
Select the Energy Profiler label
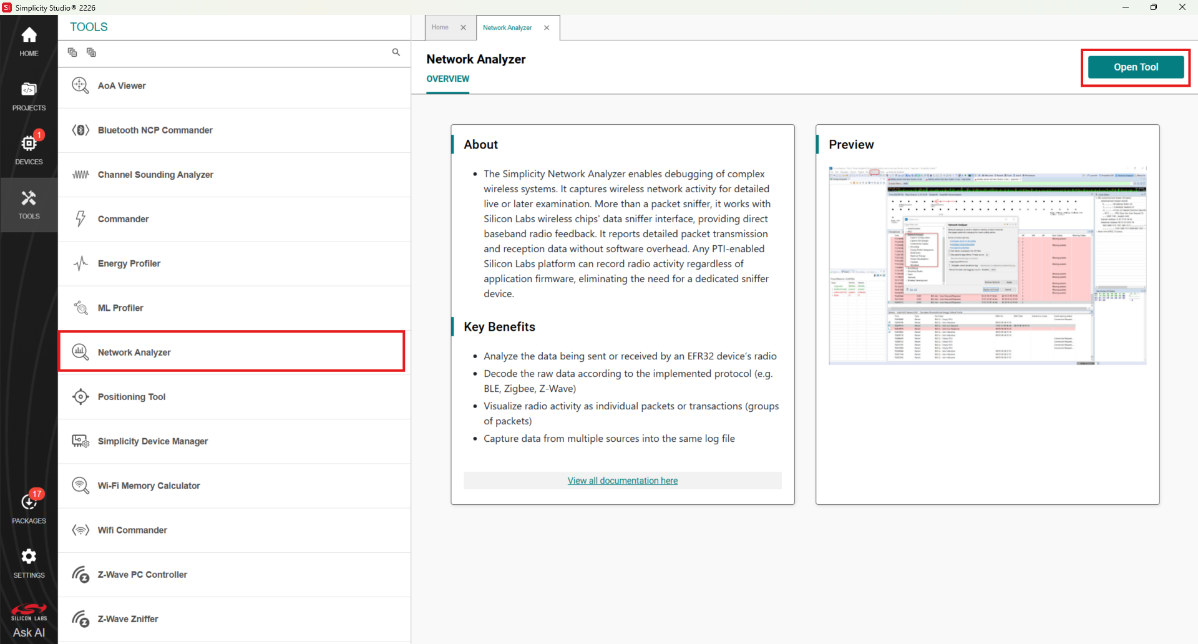coord(129,263)
